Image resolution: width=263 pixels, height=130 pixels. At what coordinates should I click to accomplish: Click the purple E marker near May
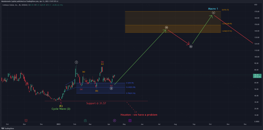point(130,121)
